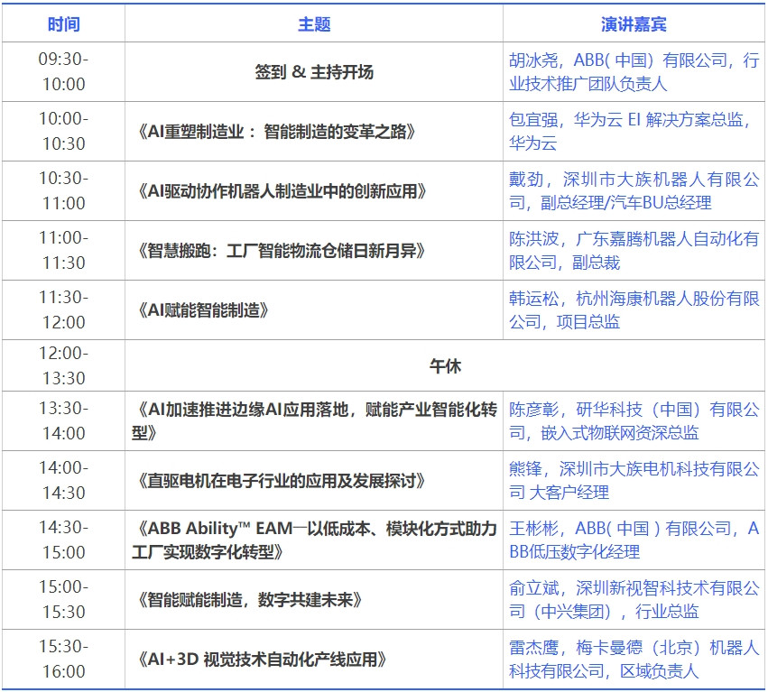This screenshot has height=692, width=768.
Task: Select the 09:30-10:00 time cell
Action: 64,72
